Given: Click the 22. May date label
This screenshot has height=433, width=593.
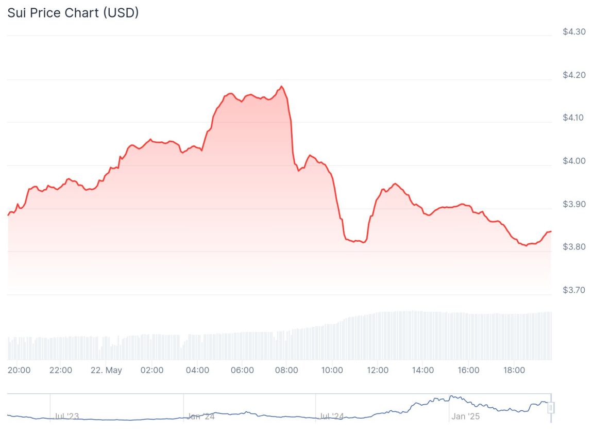Looking at the screenshot, I should click(x=106, y=370).
